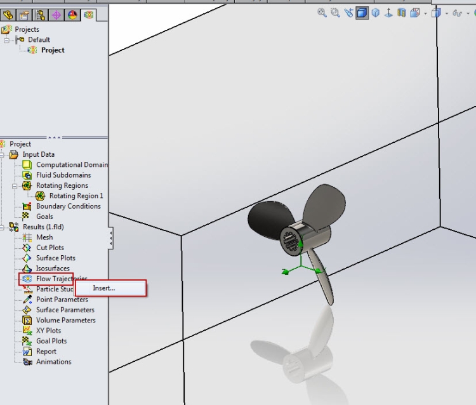Select Rotating Region 1
Image resolution: width=476 pixels, height=405 pixels.
(x=76, y=196)
